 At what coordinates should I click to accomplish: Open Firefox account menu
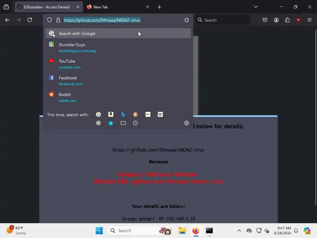[276, 20]
